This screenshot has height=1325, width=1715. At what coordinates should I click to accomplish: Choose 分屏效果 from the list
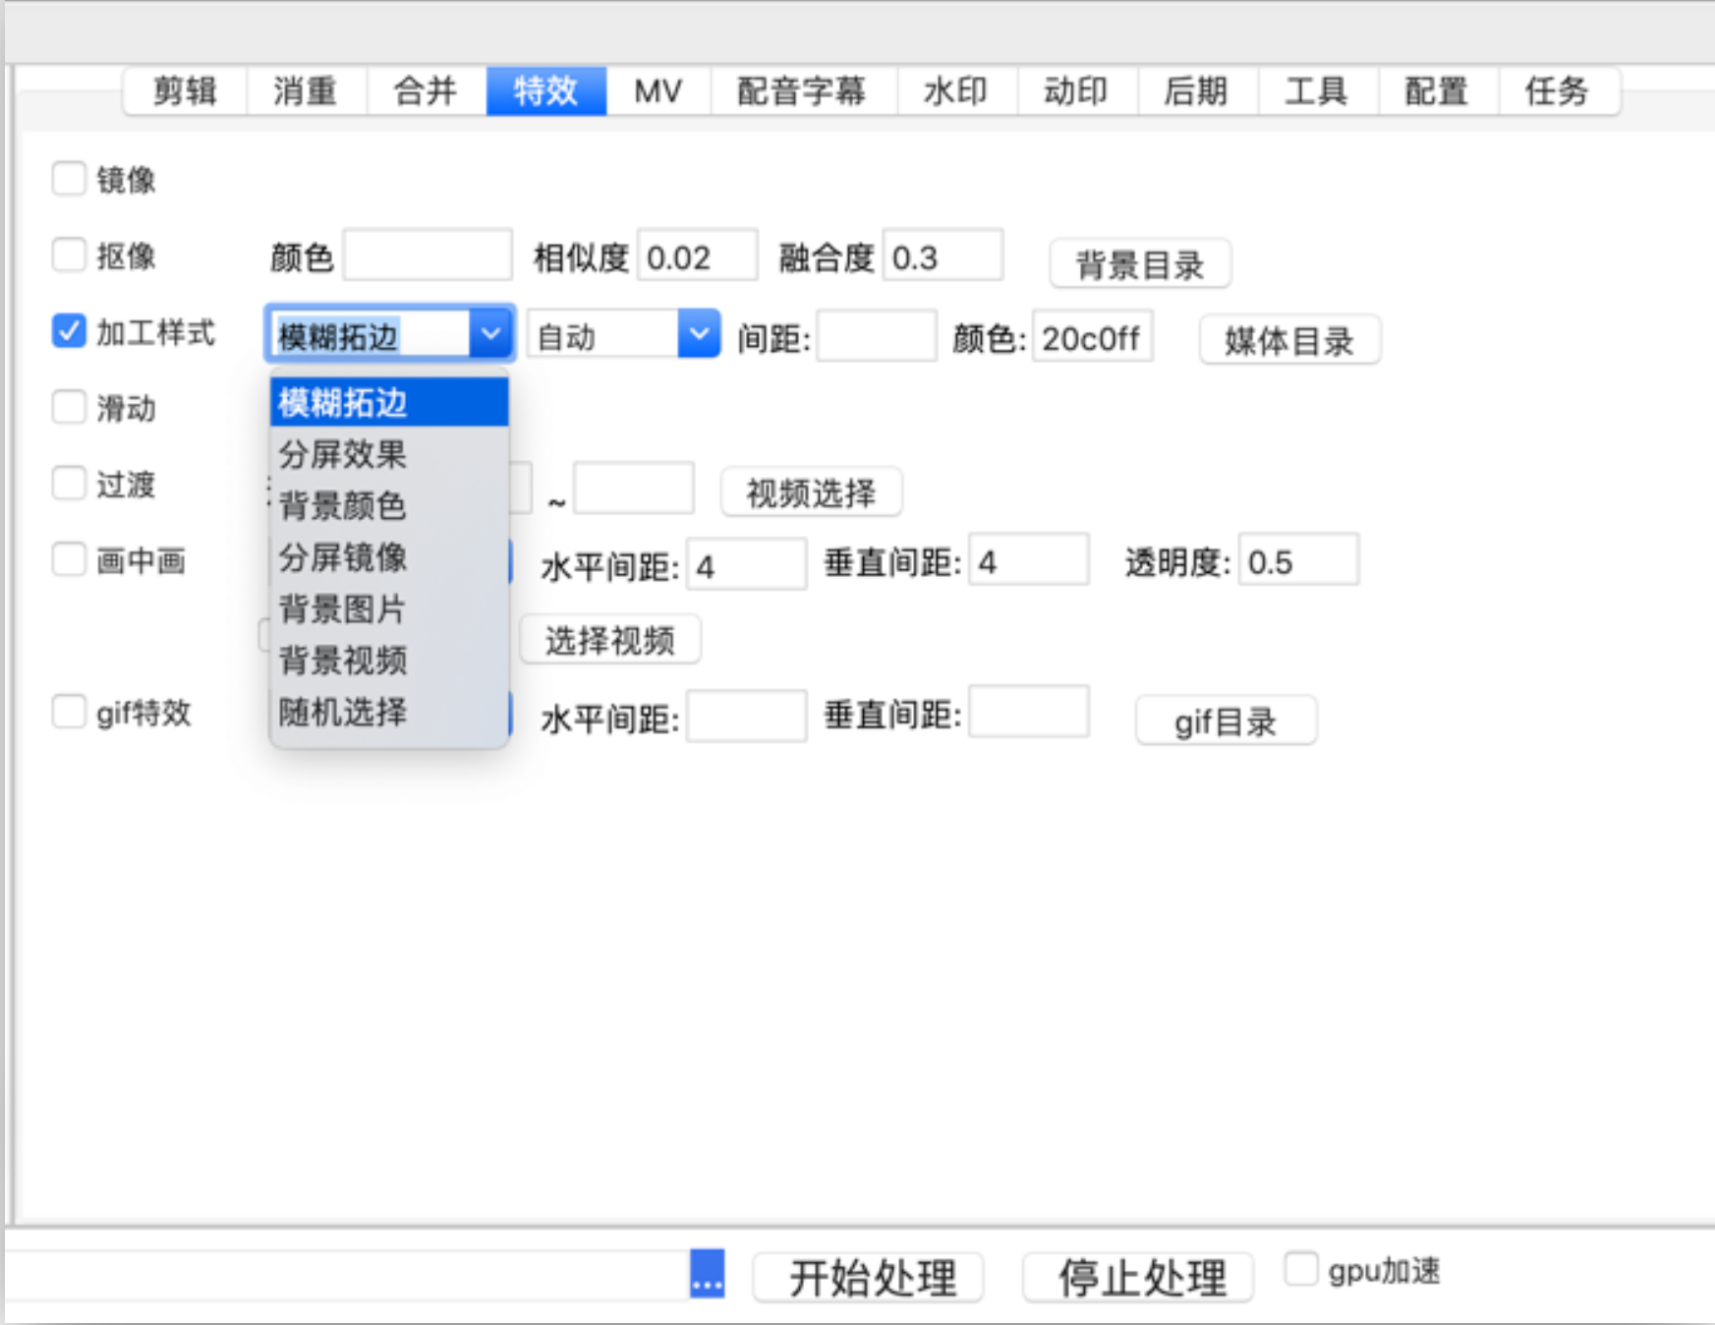click(x=389, y=454)
